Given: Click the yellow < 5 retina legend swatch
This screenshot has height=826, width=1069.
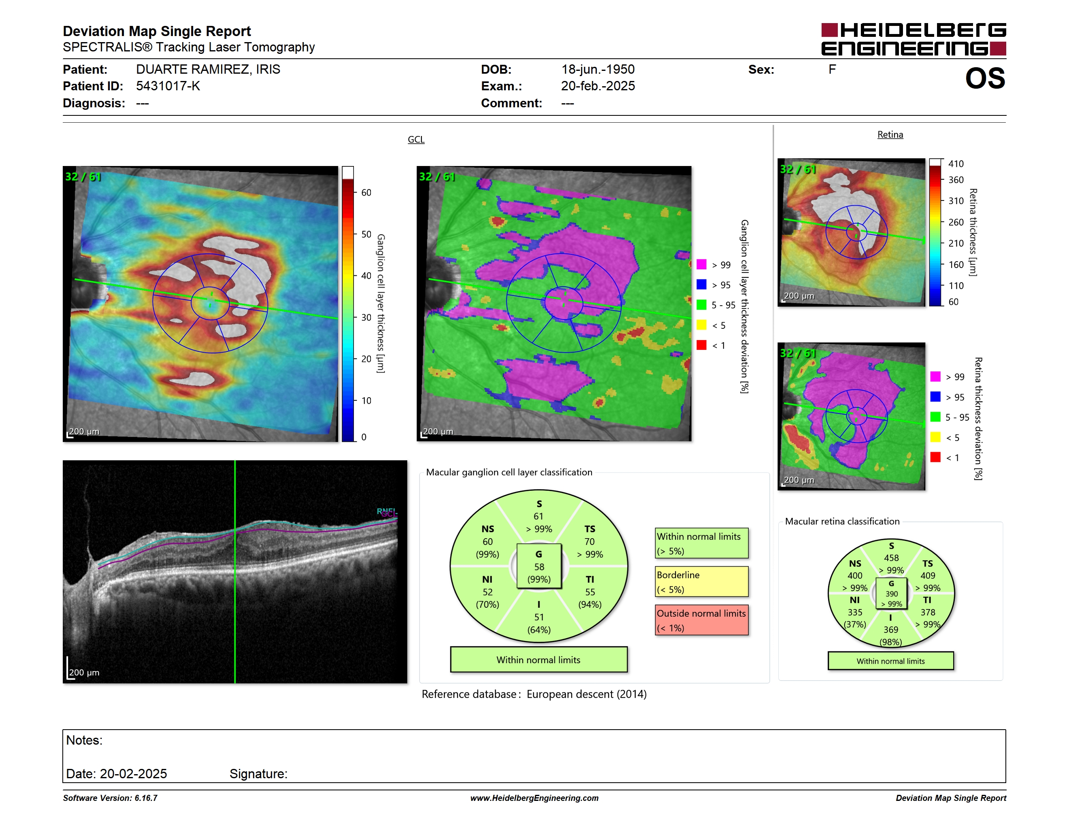Looking at the screenshot, I should [935, 437].
